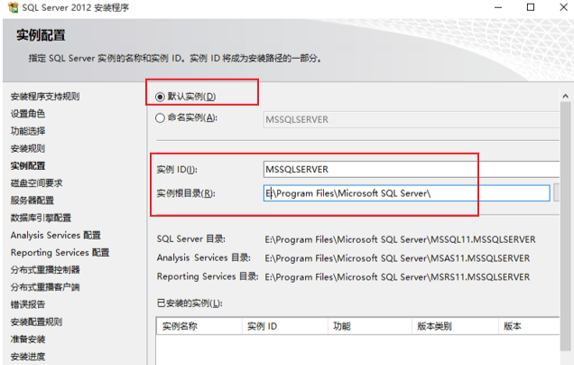Screen dimensions: 574x365
Task: Click the 服务器配置 step in the sidebar
Action: tap(32, 200)
